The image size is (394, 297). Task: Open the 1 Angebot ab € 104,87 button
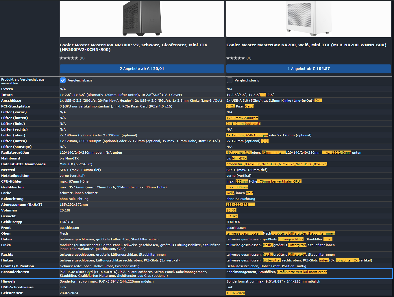coord(309,69)
